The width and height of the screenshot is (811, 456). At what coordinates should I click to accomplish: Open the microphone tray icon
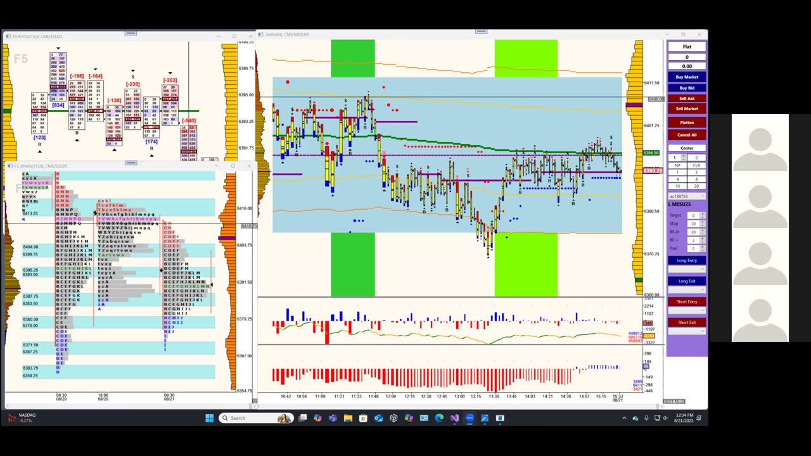tap(646, 418)
